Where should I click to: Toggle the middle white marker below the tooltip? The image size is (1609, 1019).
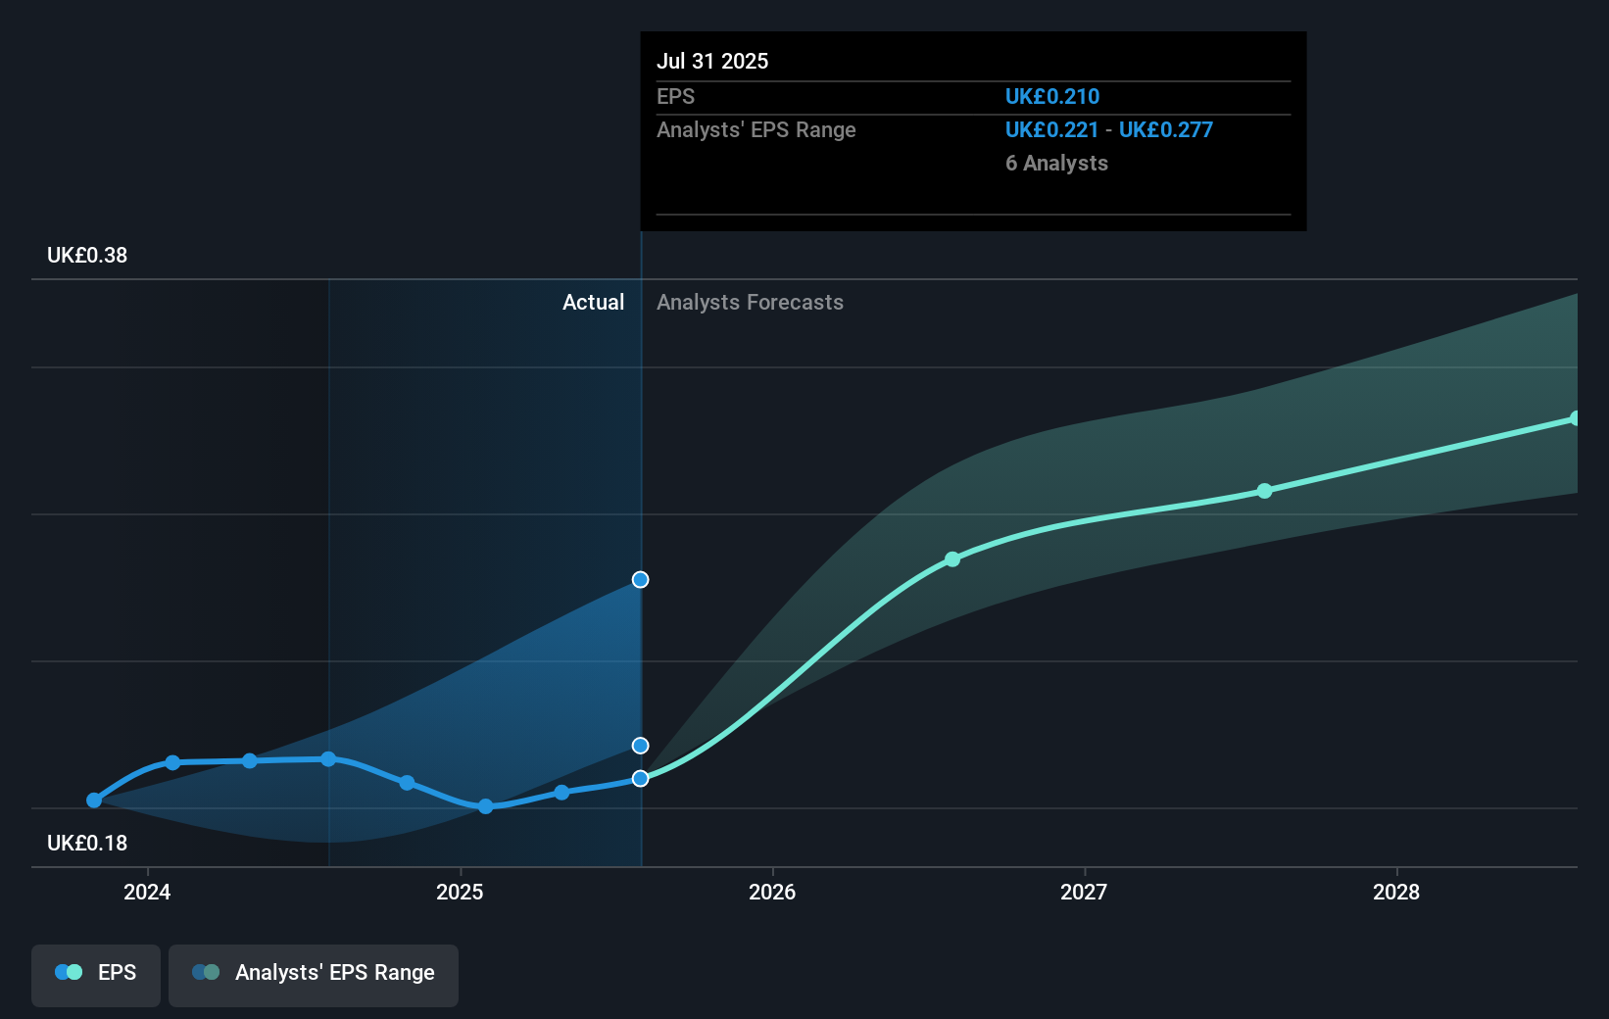pos(640,745)
